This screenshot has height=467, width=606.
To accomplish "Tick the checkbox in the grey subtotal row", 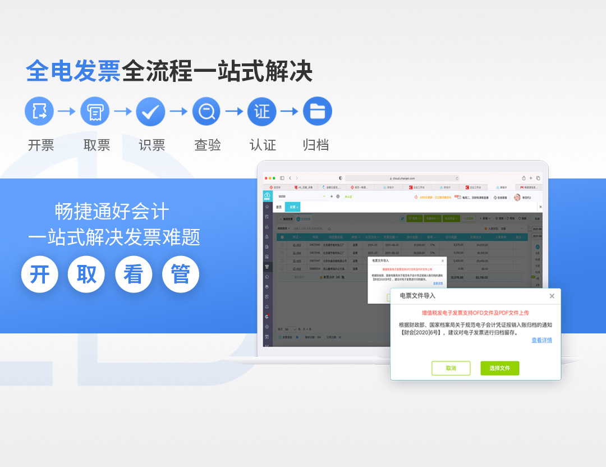I will click(x=292, y=277).
